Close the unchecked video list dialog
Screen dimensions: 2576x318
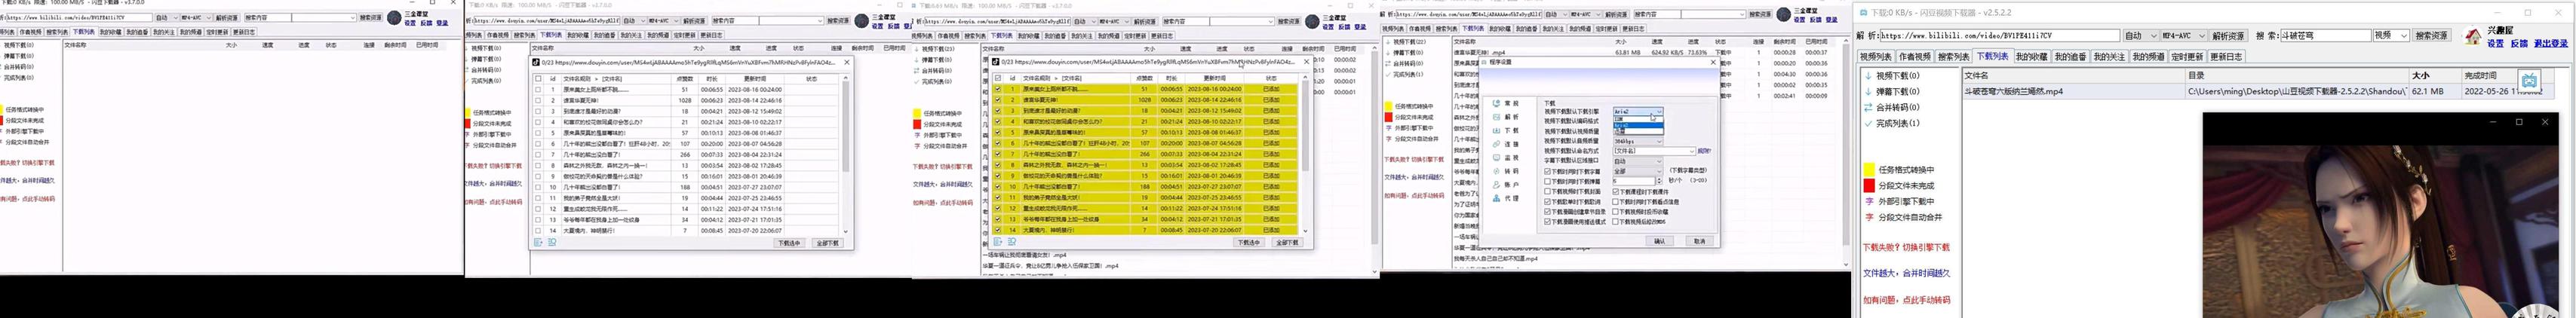click(x=846, y=62)
